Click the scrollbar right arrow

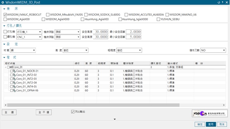coord(224,105)
